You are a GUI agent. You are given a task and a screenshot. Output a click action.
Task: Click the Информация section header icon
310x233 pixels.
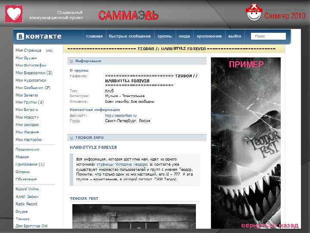[x=71, y=61]
